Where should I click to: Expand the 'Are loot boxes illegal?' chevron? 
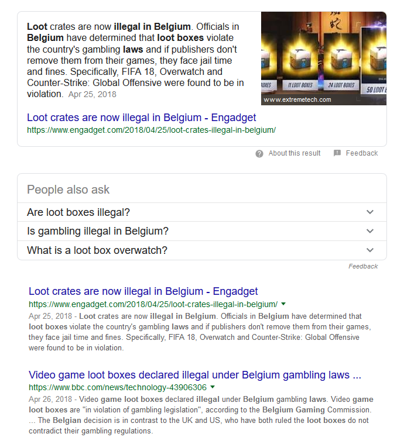pyautogui.click(x=369, y=212)
